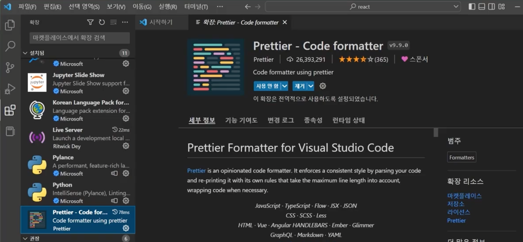Open the dropdown arrow next to 사용 안 함

(x=285, y=86)
